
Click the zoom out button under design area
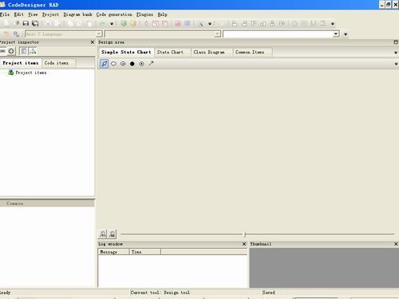pos(113,234)
